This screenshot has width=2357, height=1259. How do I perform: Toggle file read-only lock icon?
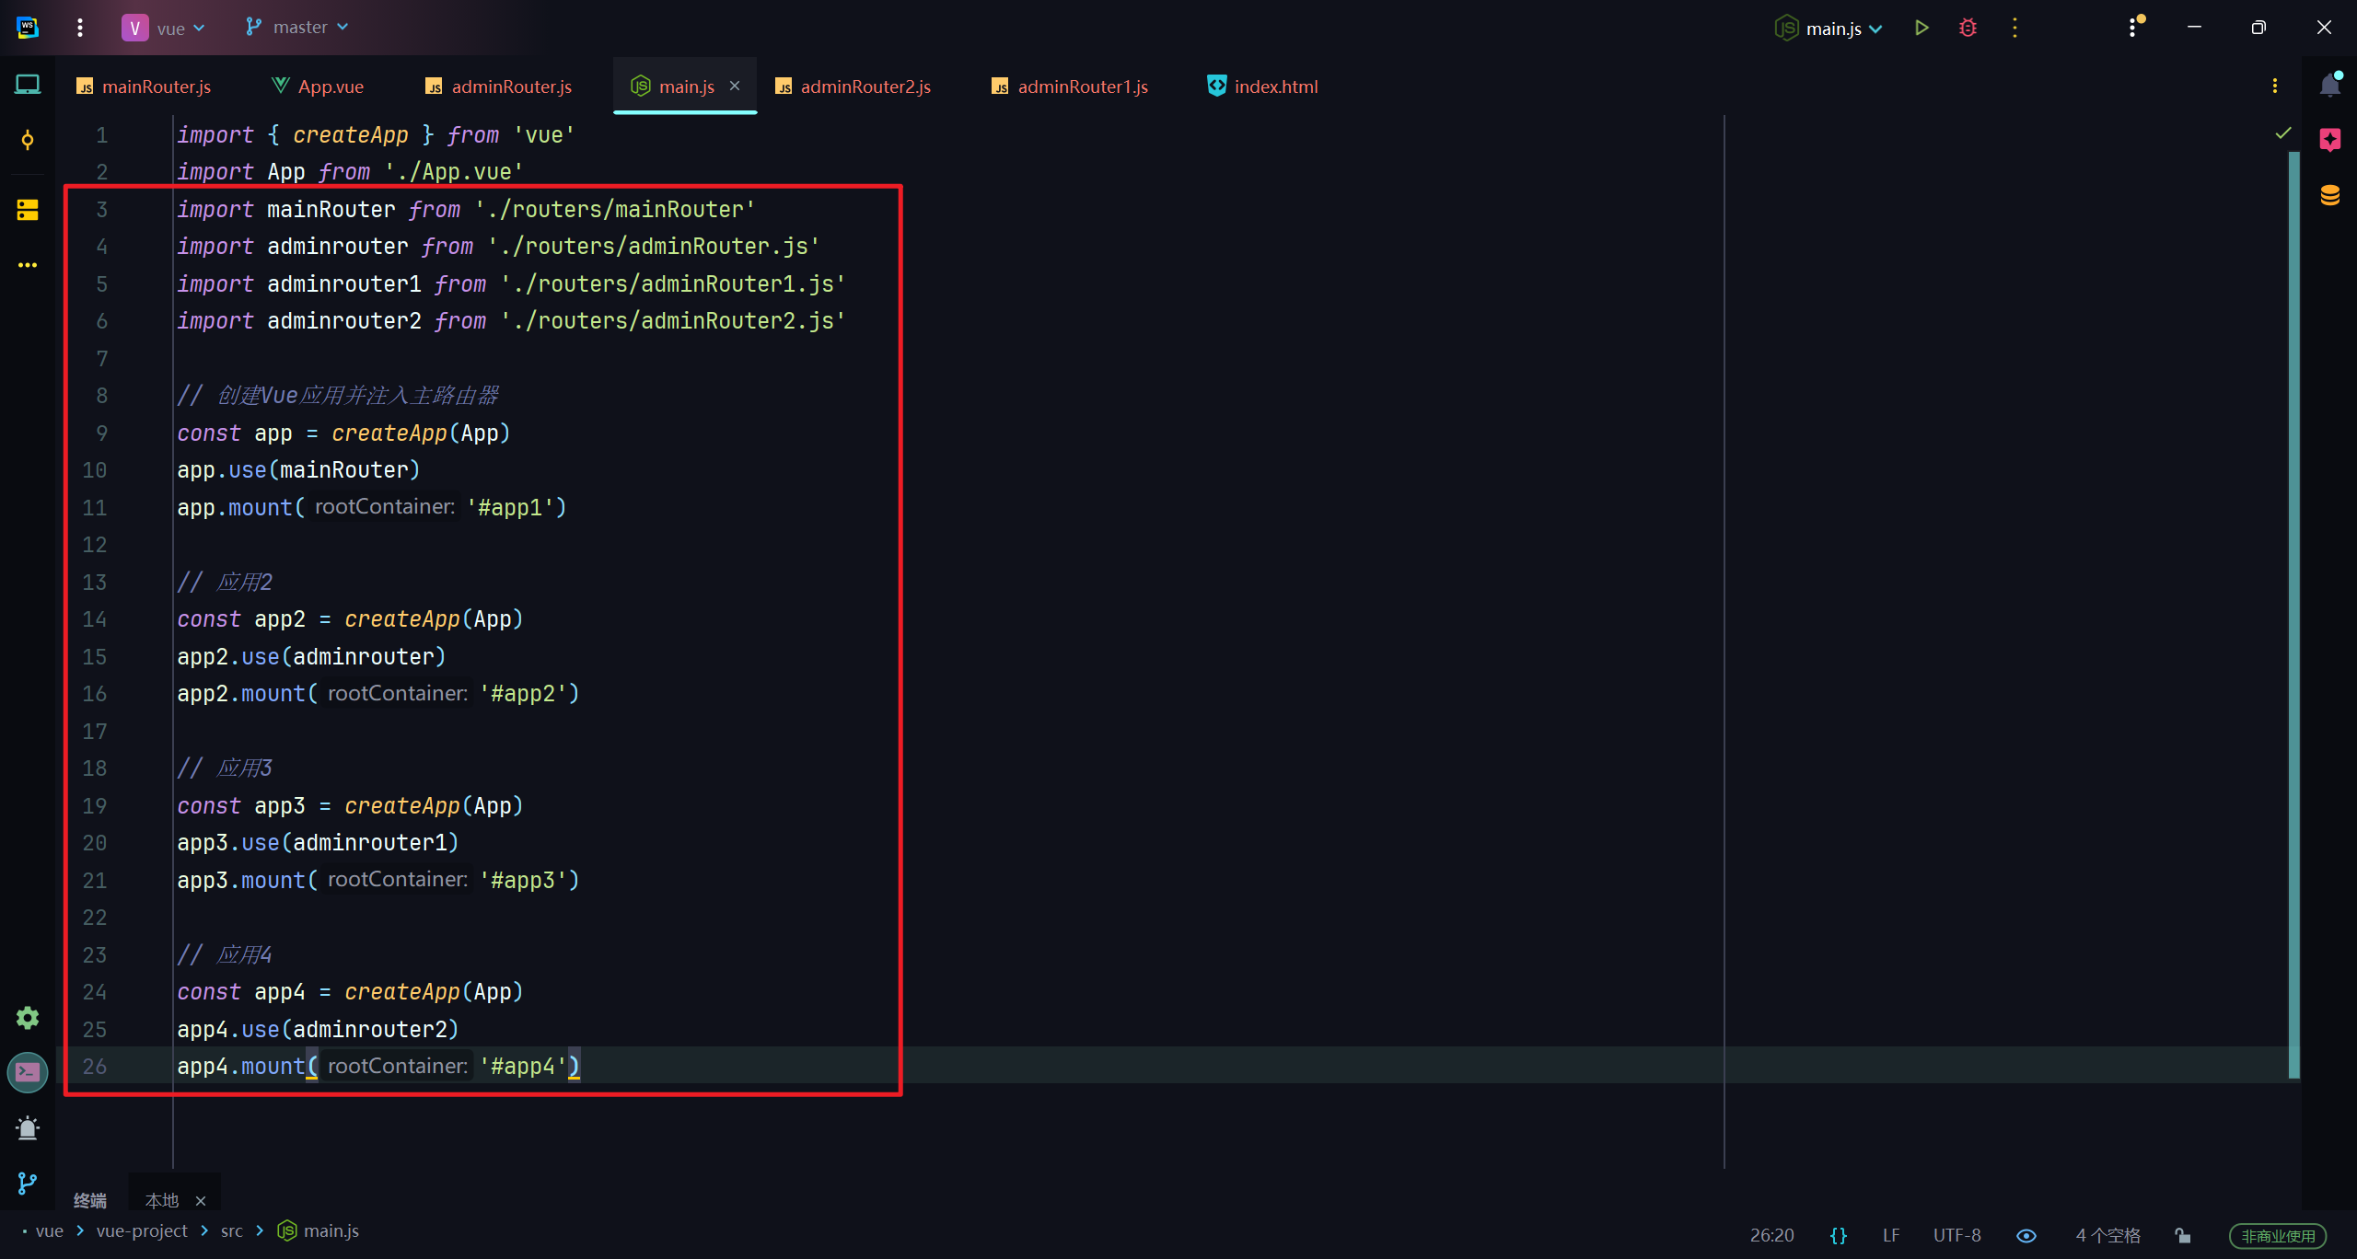[x=2183, y=1235]
